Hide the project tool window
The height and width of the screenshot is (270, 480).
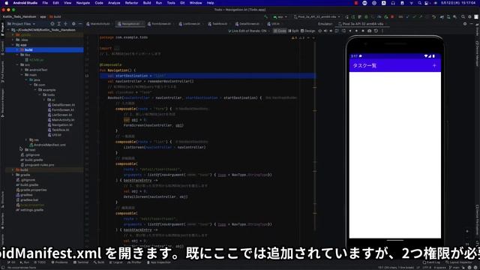click(80, 23)
